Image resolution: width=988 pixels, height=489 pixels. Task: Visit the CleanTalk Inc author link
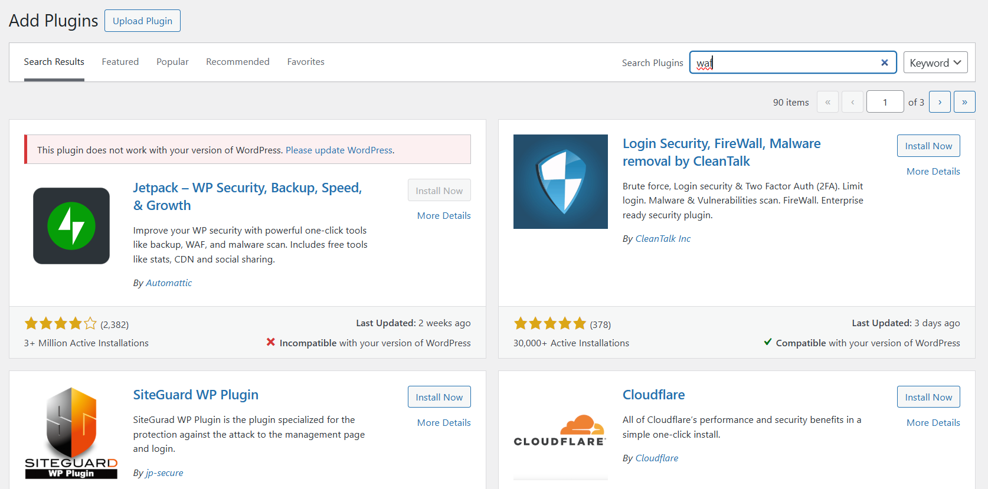click(x=663, y=239)
